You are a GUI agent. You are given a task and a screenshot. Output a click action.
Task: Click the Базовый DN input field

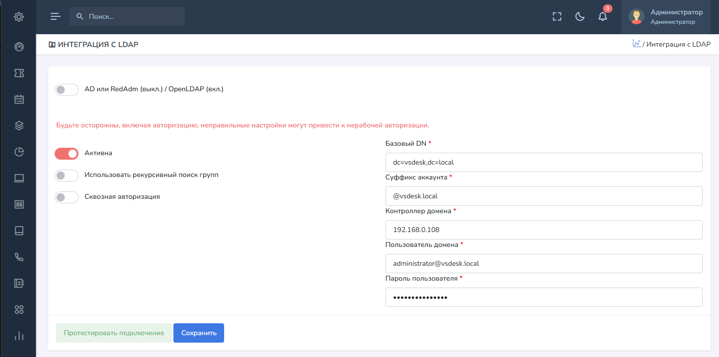[x=544, y=162]
